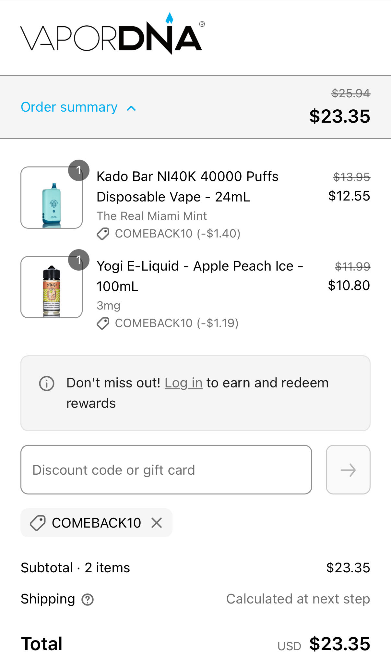Image resolution: width=391 pixels, height=658 pixels.
Task: Click the Kado Bar quantity badge
Action: 78,170
